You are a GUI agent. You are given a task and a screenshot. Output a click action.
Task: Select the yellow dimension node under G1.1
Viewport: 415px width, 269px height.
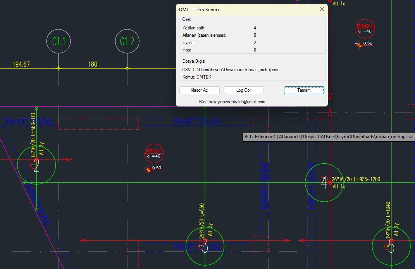[59, 68]
